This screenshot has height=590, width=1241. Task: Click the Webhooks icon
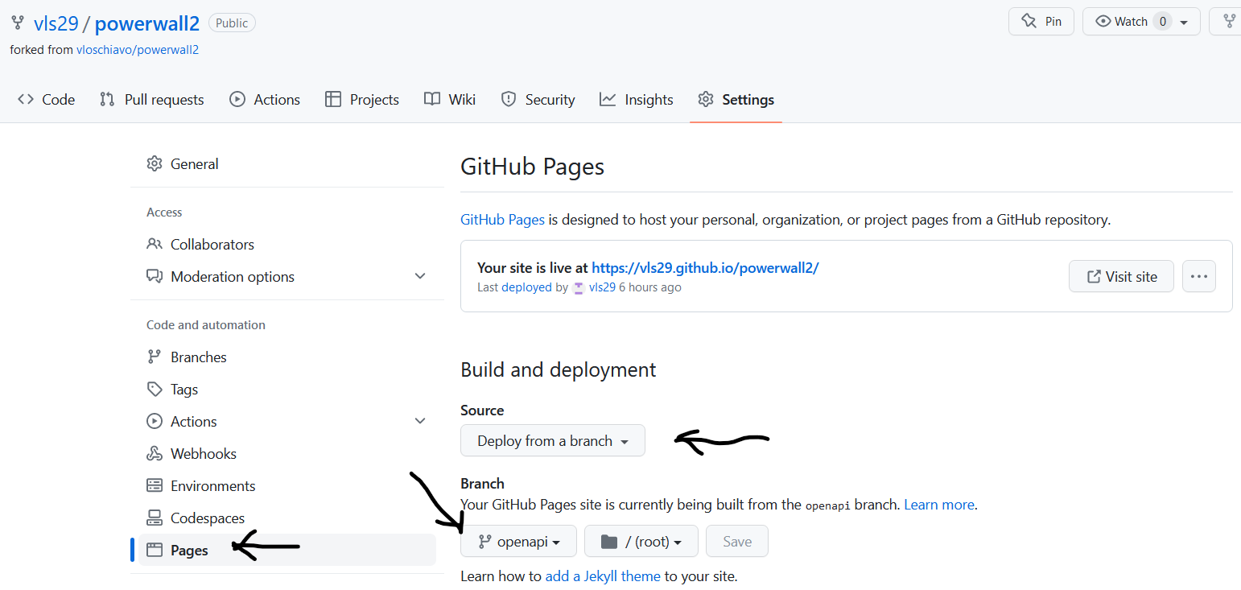coord(155,453)
